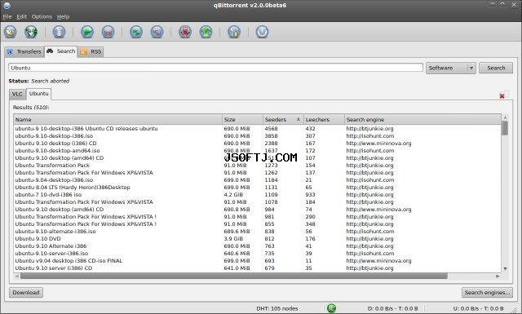Select the 'Ubuntu 9.10 DVD' result
Screen dimensions: 522x314
pyautogui.click(x=257, y=238)
